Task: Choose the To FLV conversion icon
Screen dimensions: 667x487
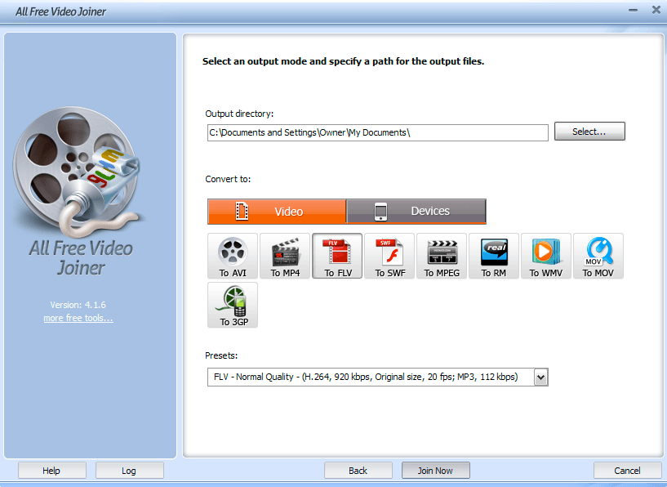Action: click(336, 256)
